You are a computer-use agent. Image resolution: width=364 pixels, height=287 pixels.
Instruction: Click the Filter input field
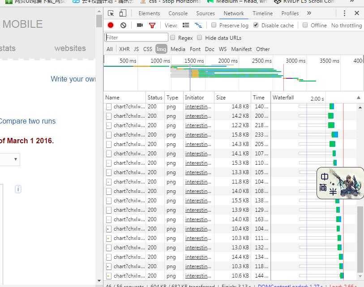coord(136,37)
